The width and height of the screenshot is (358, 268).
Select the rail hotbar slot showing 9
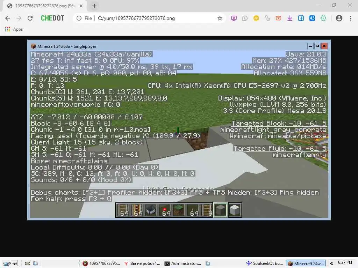coord(206,210)
